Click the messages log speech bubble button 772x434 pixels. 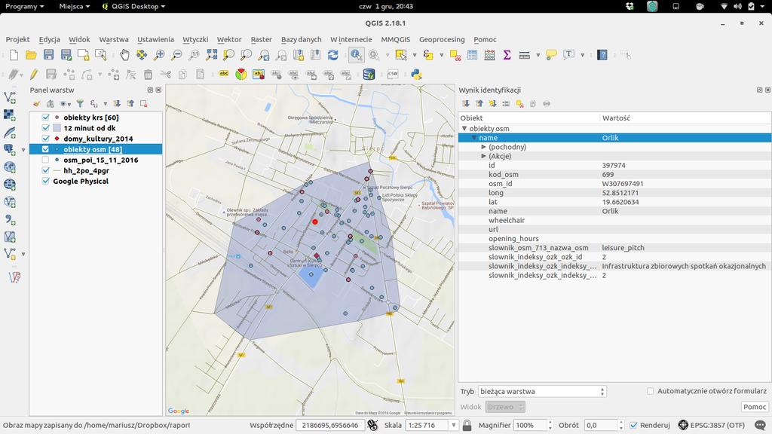coord(761,425)
